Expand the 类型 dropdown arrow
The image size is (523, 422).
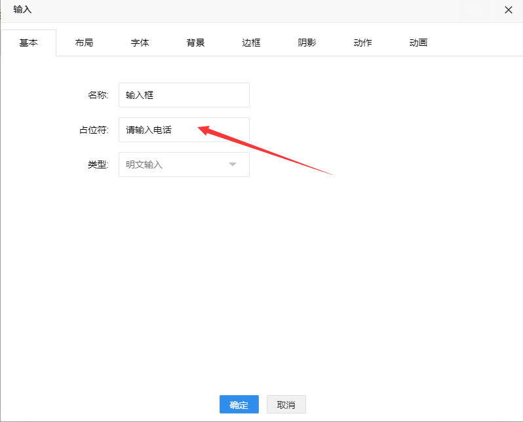point(232,164)
